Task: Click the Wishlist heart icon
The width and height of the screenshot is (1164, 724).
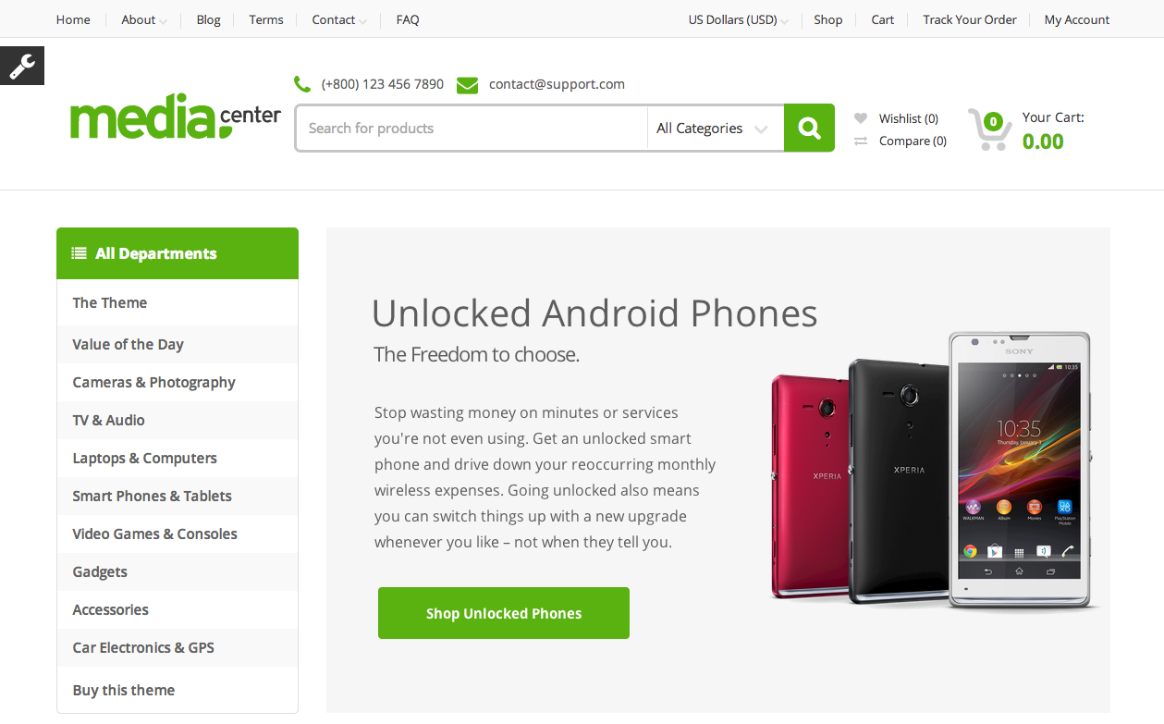Action: coord(861,118)
